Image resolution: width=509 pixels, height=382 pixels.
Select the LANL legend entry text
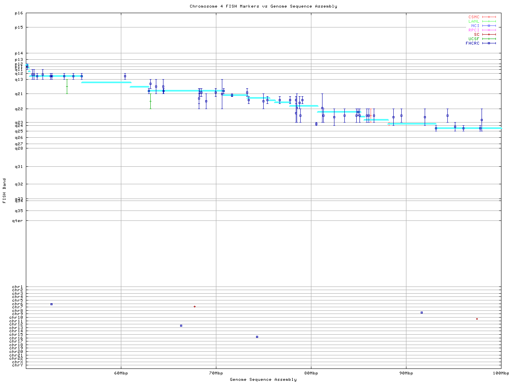pyautogui.click(x=474, y=21)
